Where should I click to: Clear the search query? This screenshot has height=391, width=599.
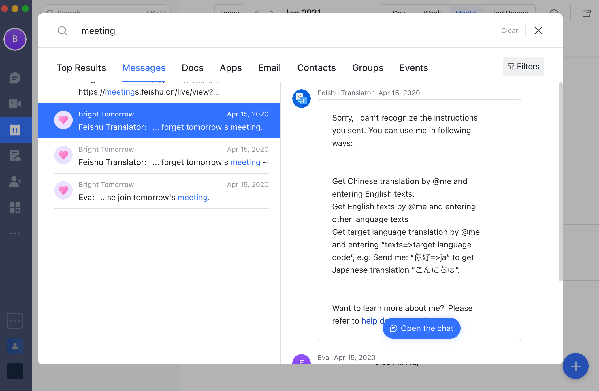pos(510,31)
